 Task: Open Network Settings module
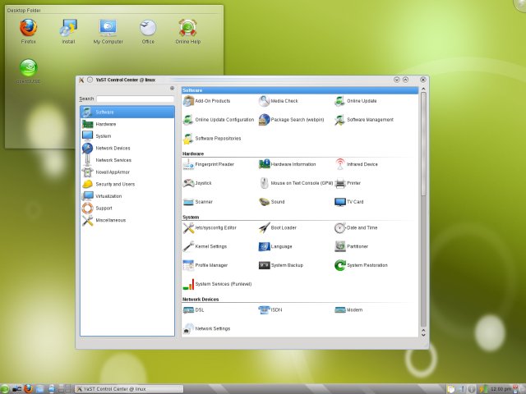tap(212, 328)
